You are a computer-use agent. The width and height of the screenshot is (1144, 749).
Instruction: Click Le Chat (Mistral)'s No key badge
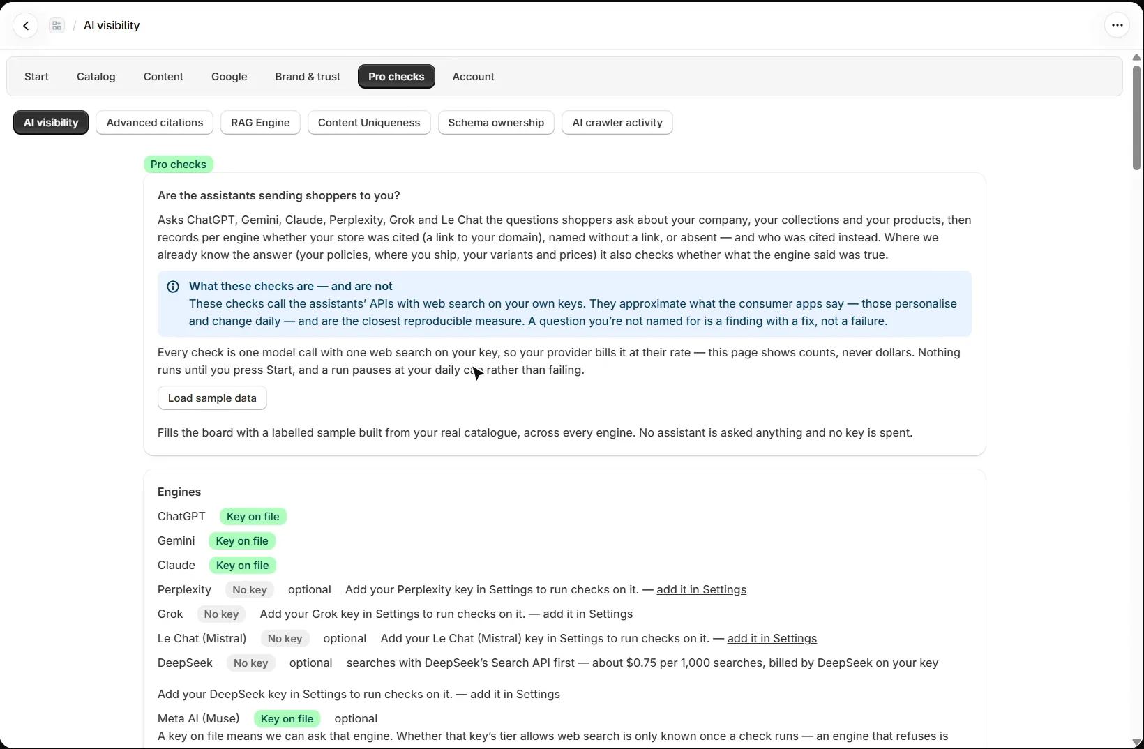[285, 639]
